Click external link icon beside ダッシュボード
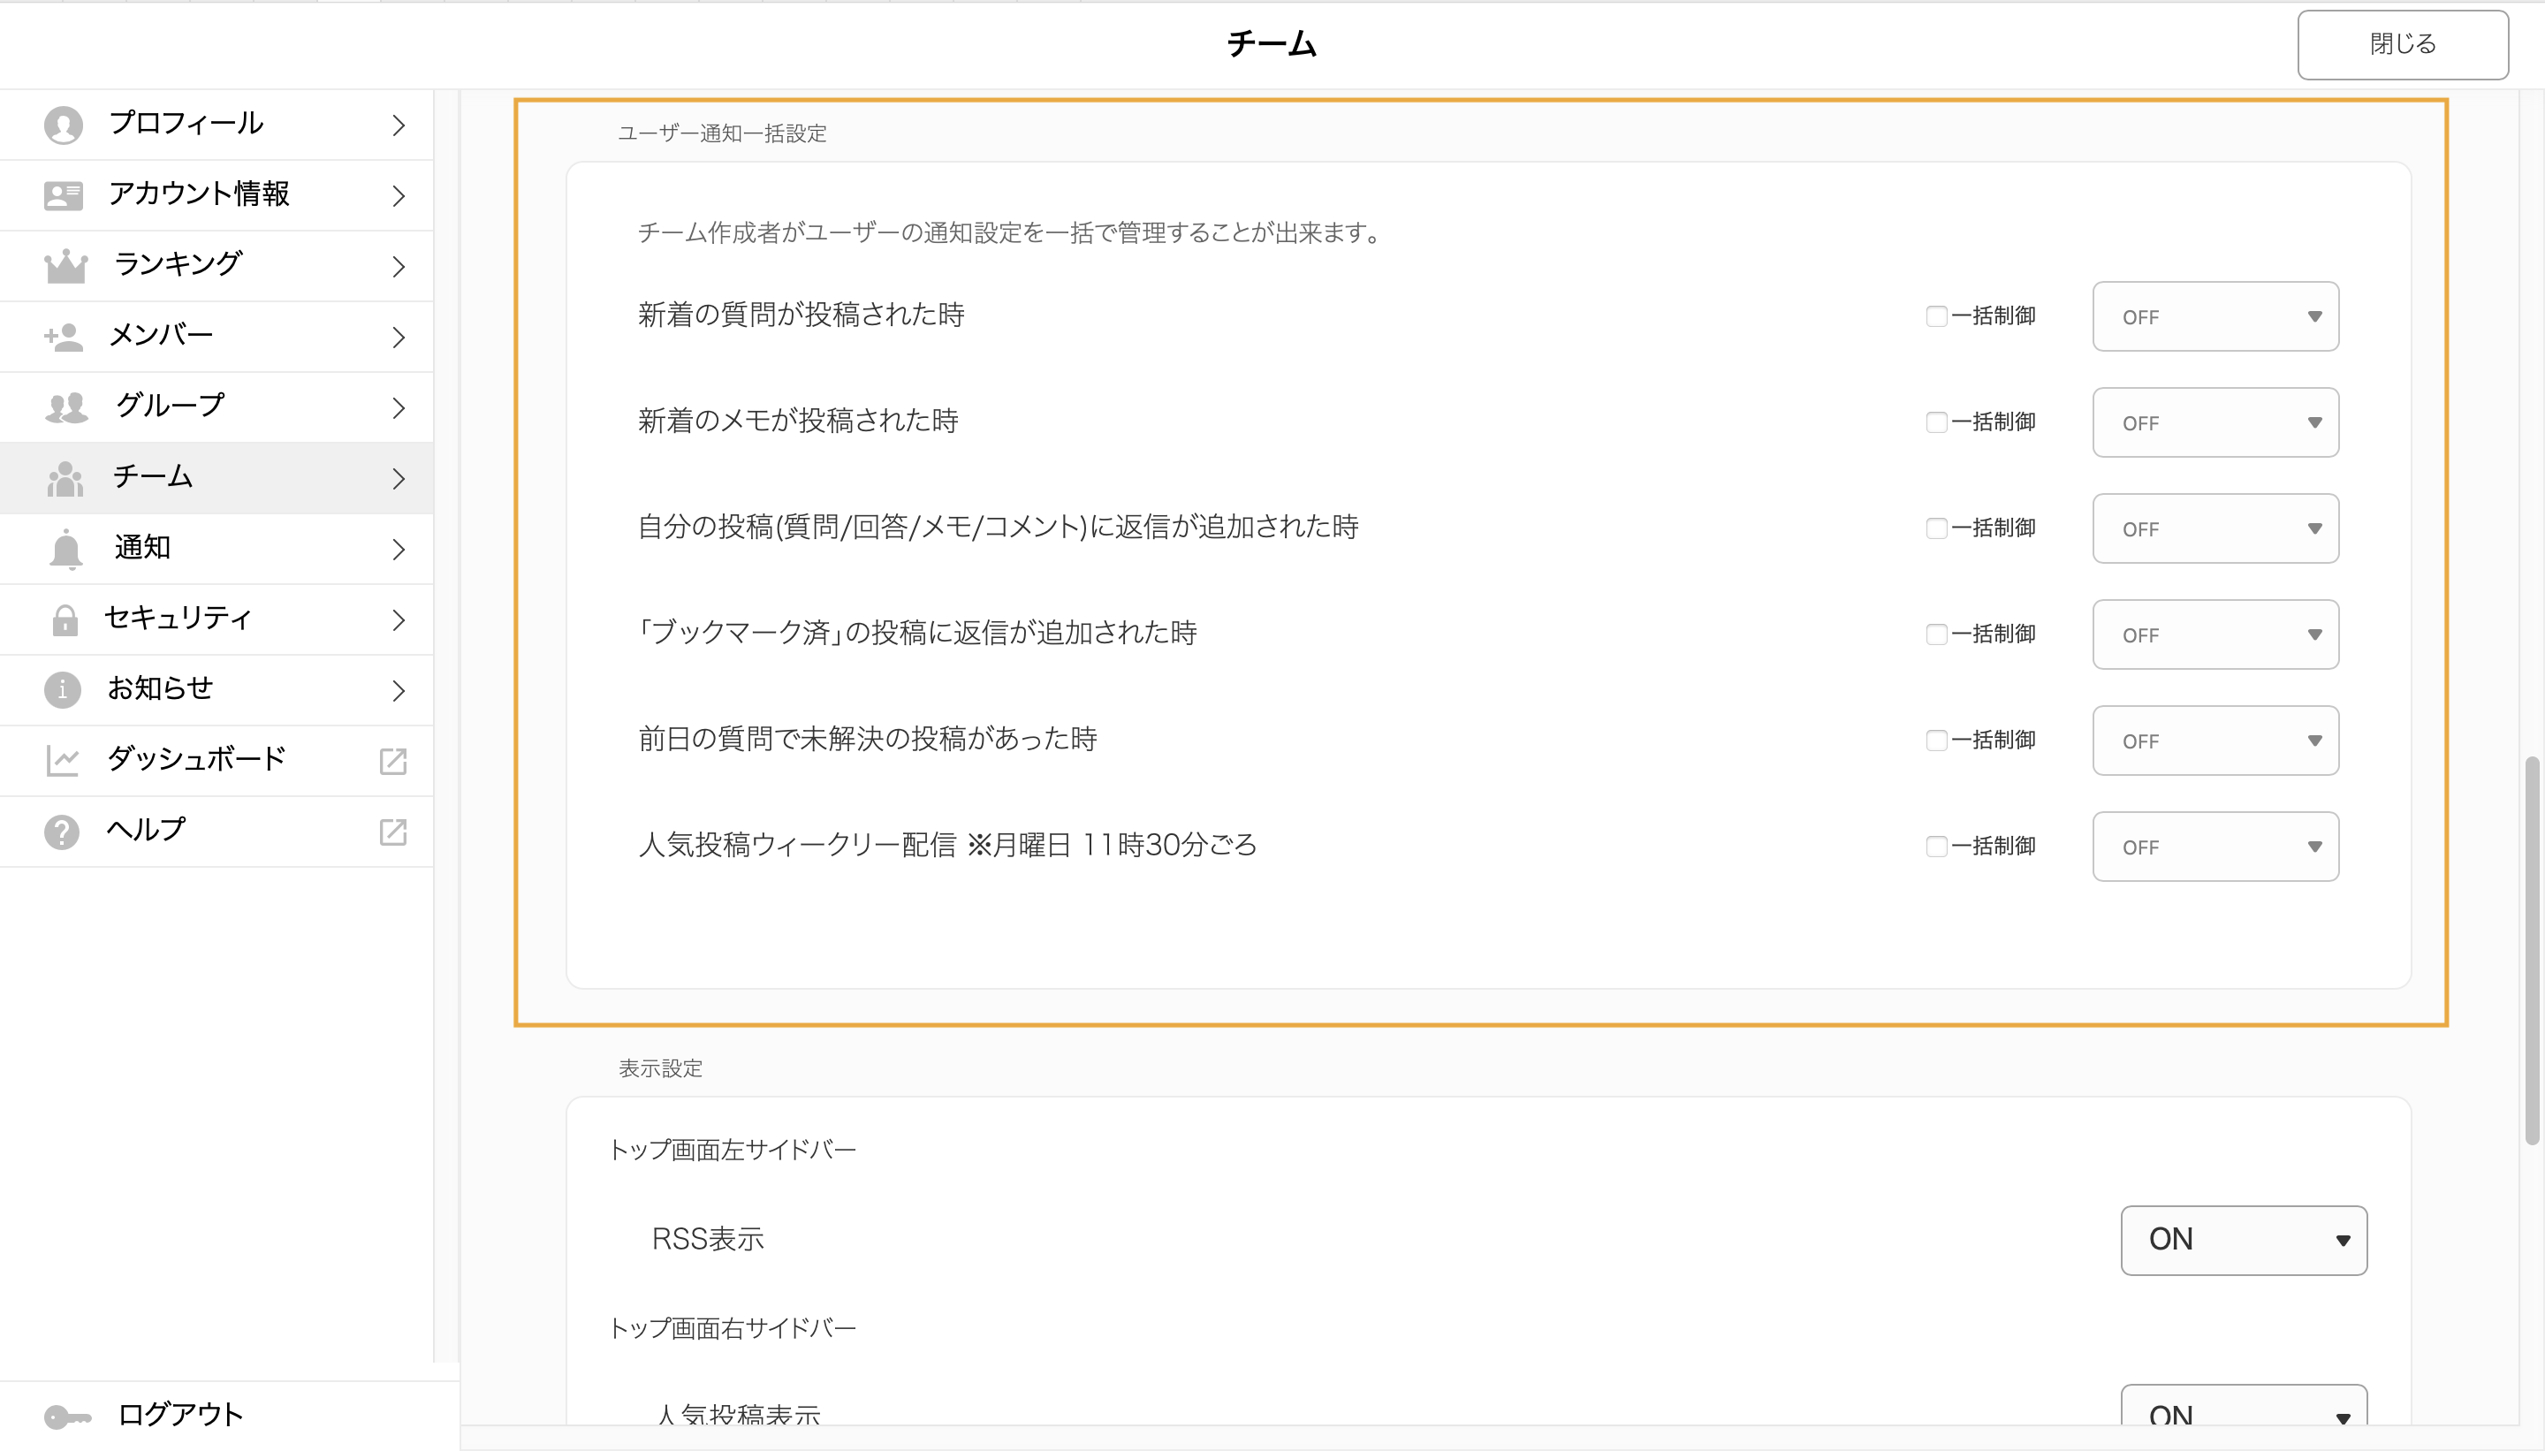 (x=393, y=762)
